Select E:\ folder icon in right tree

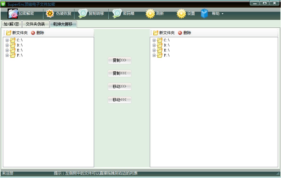160,50
